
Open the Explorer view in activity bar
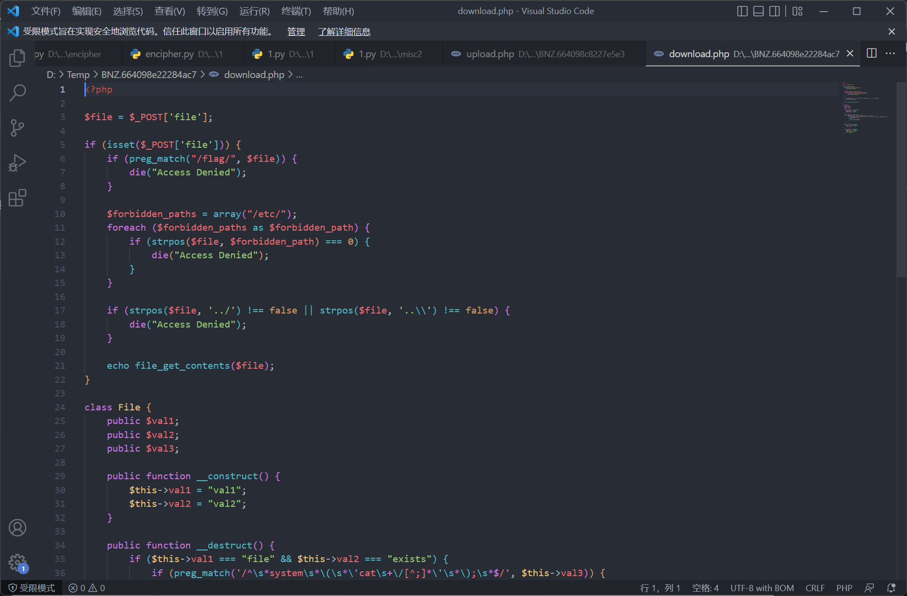point(17,58)
